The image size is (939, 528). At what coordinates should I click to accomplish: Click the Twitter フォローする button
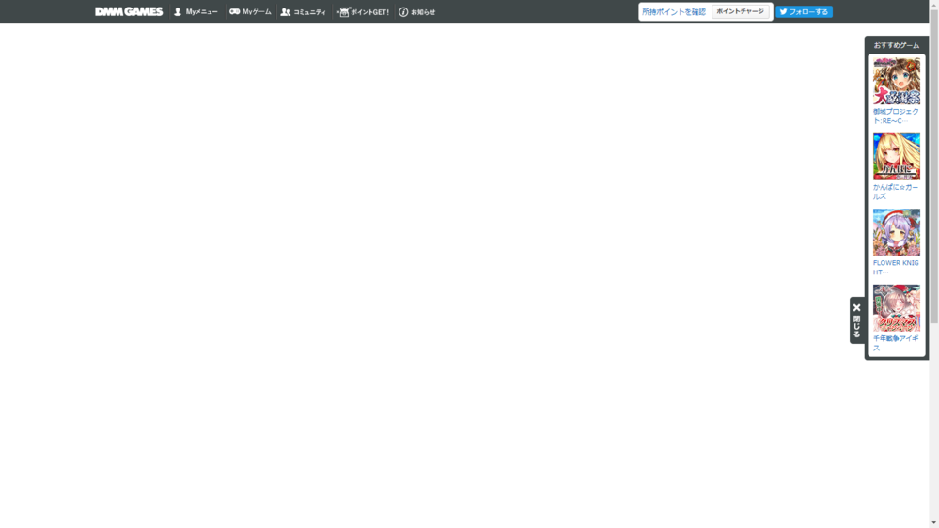pos(804,12)
